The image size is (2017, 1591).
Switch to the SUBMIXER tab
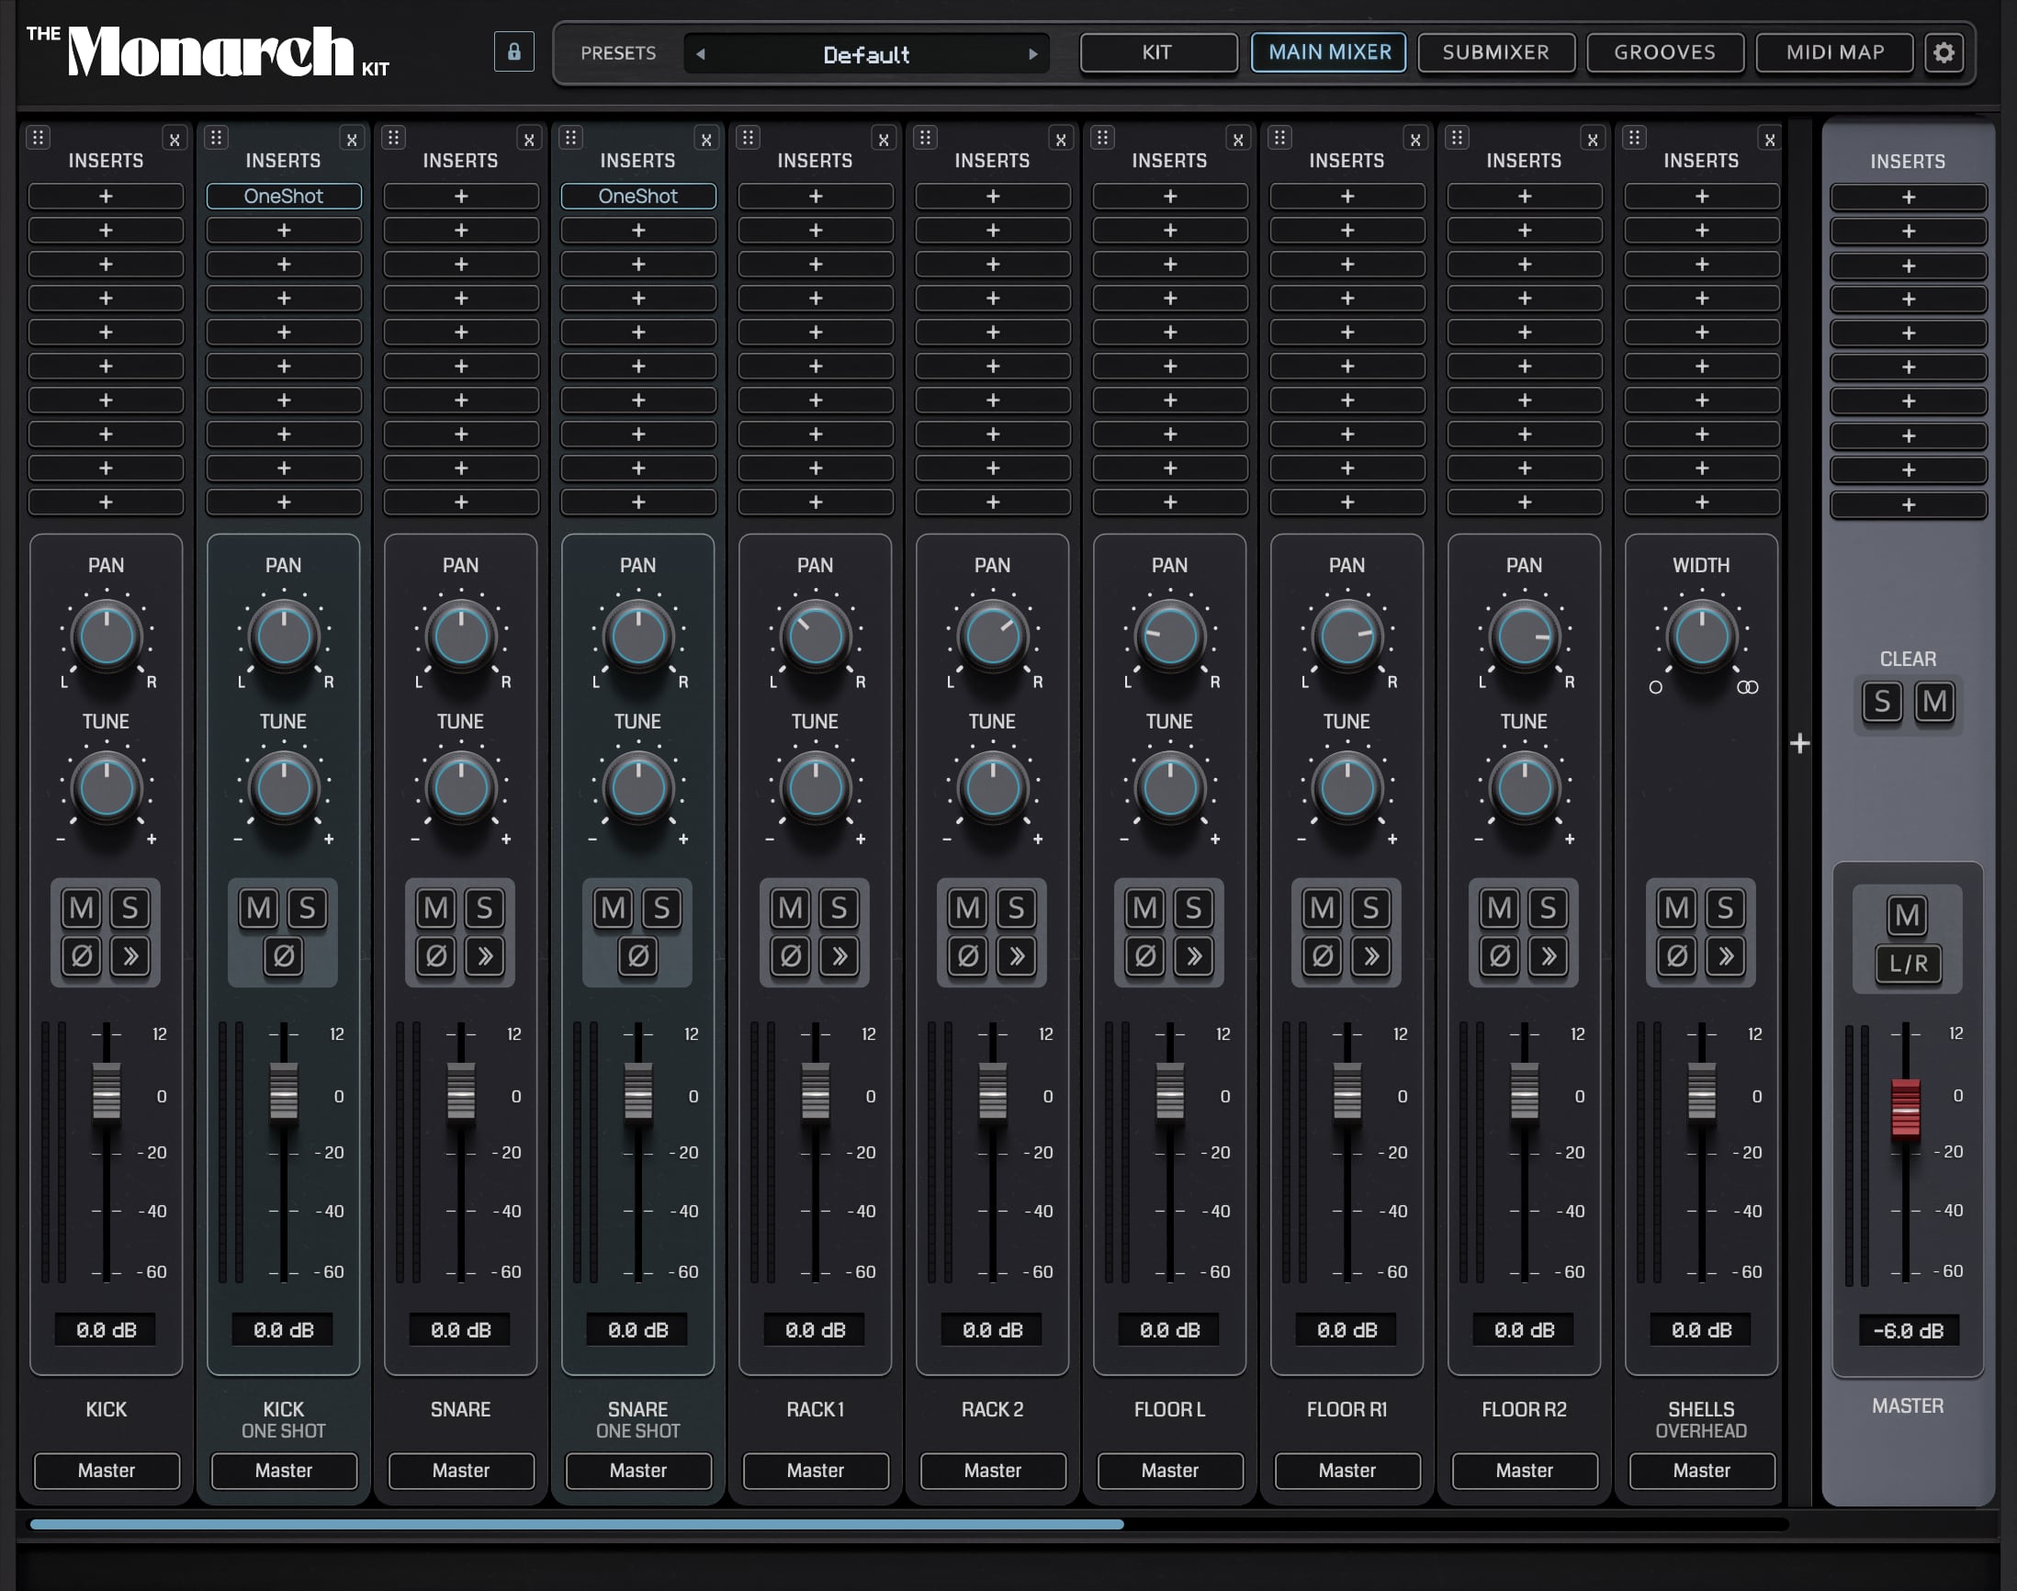(1496, 52)
